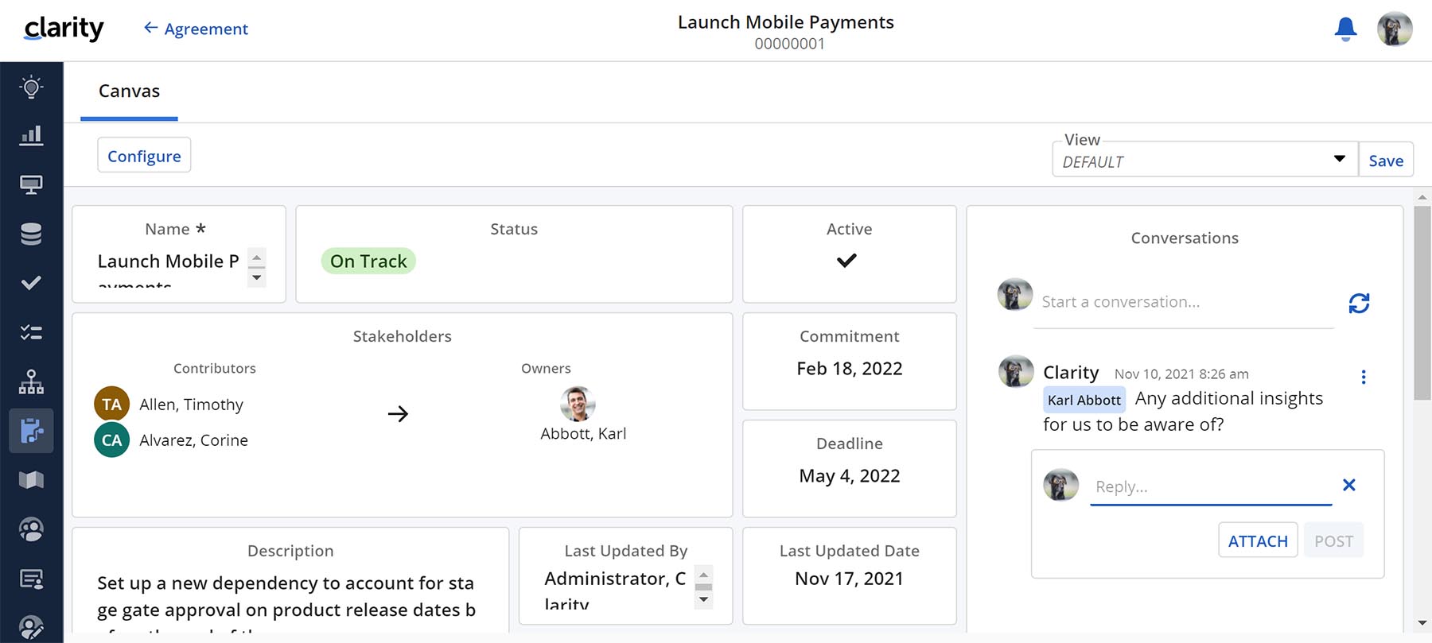Click Last Updated Date Nov 17, 2021
The image size is (1432, 643).
(850, 579)
